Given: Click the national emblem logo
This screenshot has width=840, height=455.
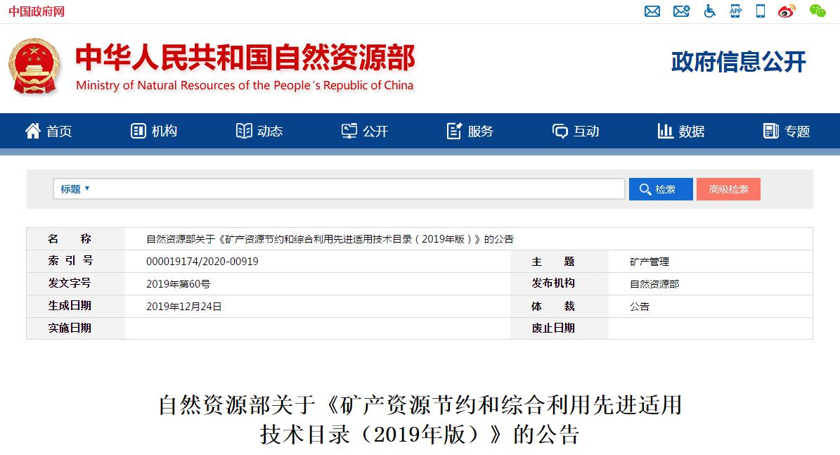Looking at the screenshot, I should [34, 66].
